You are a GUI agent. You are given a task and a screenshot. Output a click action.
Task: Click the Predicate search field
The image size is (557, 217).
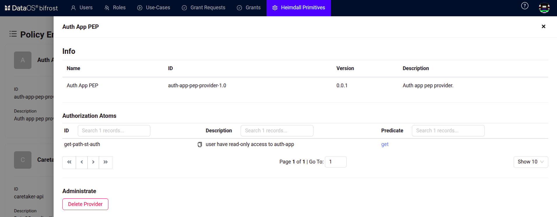click(448, 131)
